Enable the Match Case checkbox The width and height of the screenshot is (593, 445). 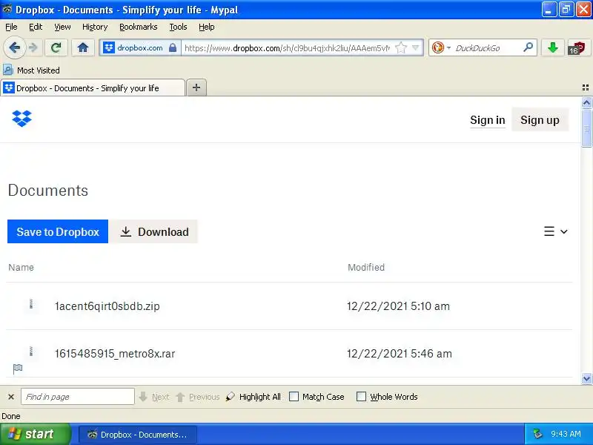294,397
